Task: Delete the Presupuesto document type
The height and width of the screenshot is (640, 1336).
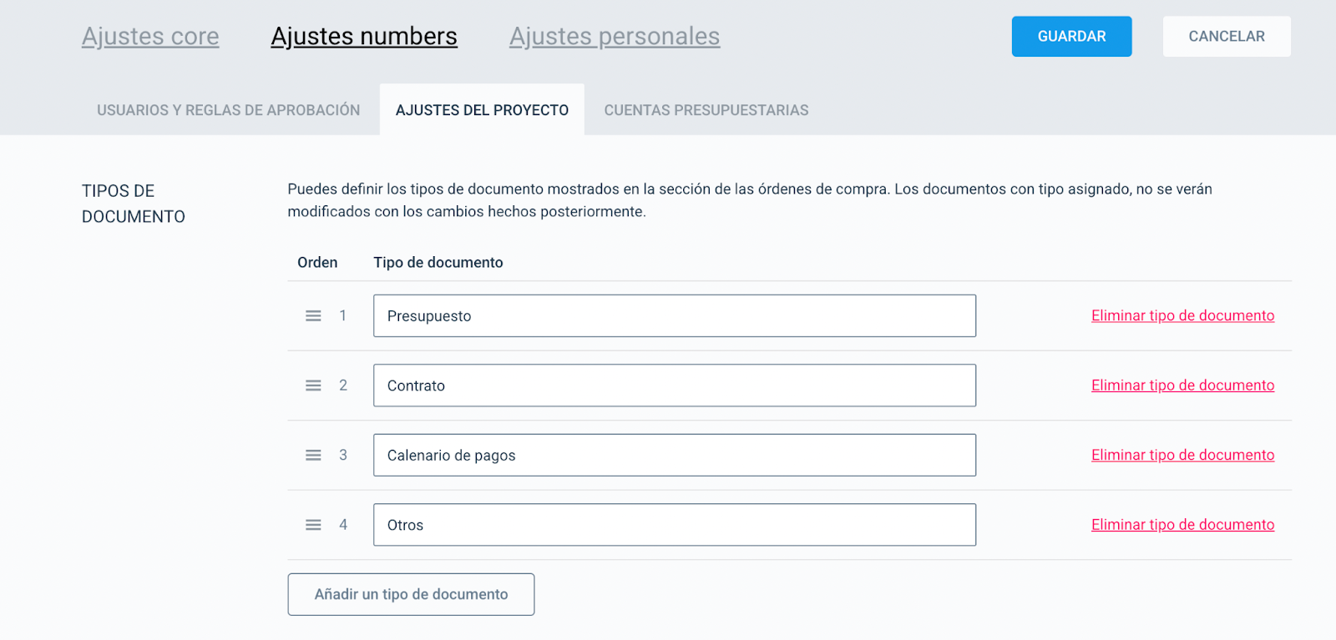Action: pos(1182,315)
